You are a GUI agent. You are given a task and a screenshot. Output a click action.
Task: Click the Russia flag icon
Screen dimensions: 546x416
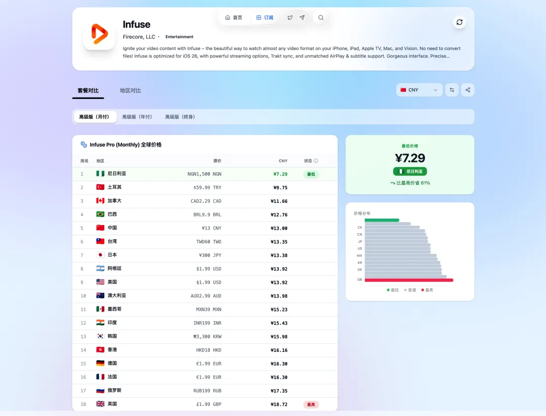[x=100, y=391]
